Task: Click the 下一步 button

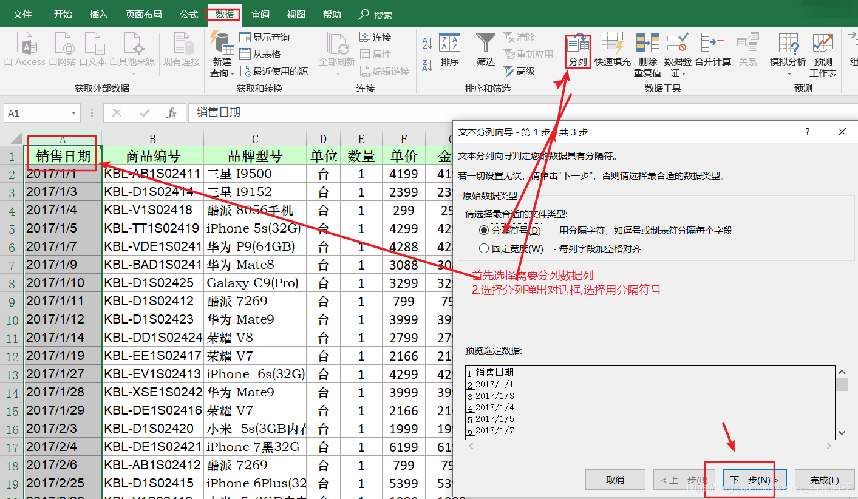Action: click(755, 480)
